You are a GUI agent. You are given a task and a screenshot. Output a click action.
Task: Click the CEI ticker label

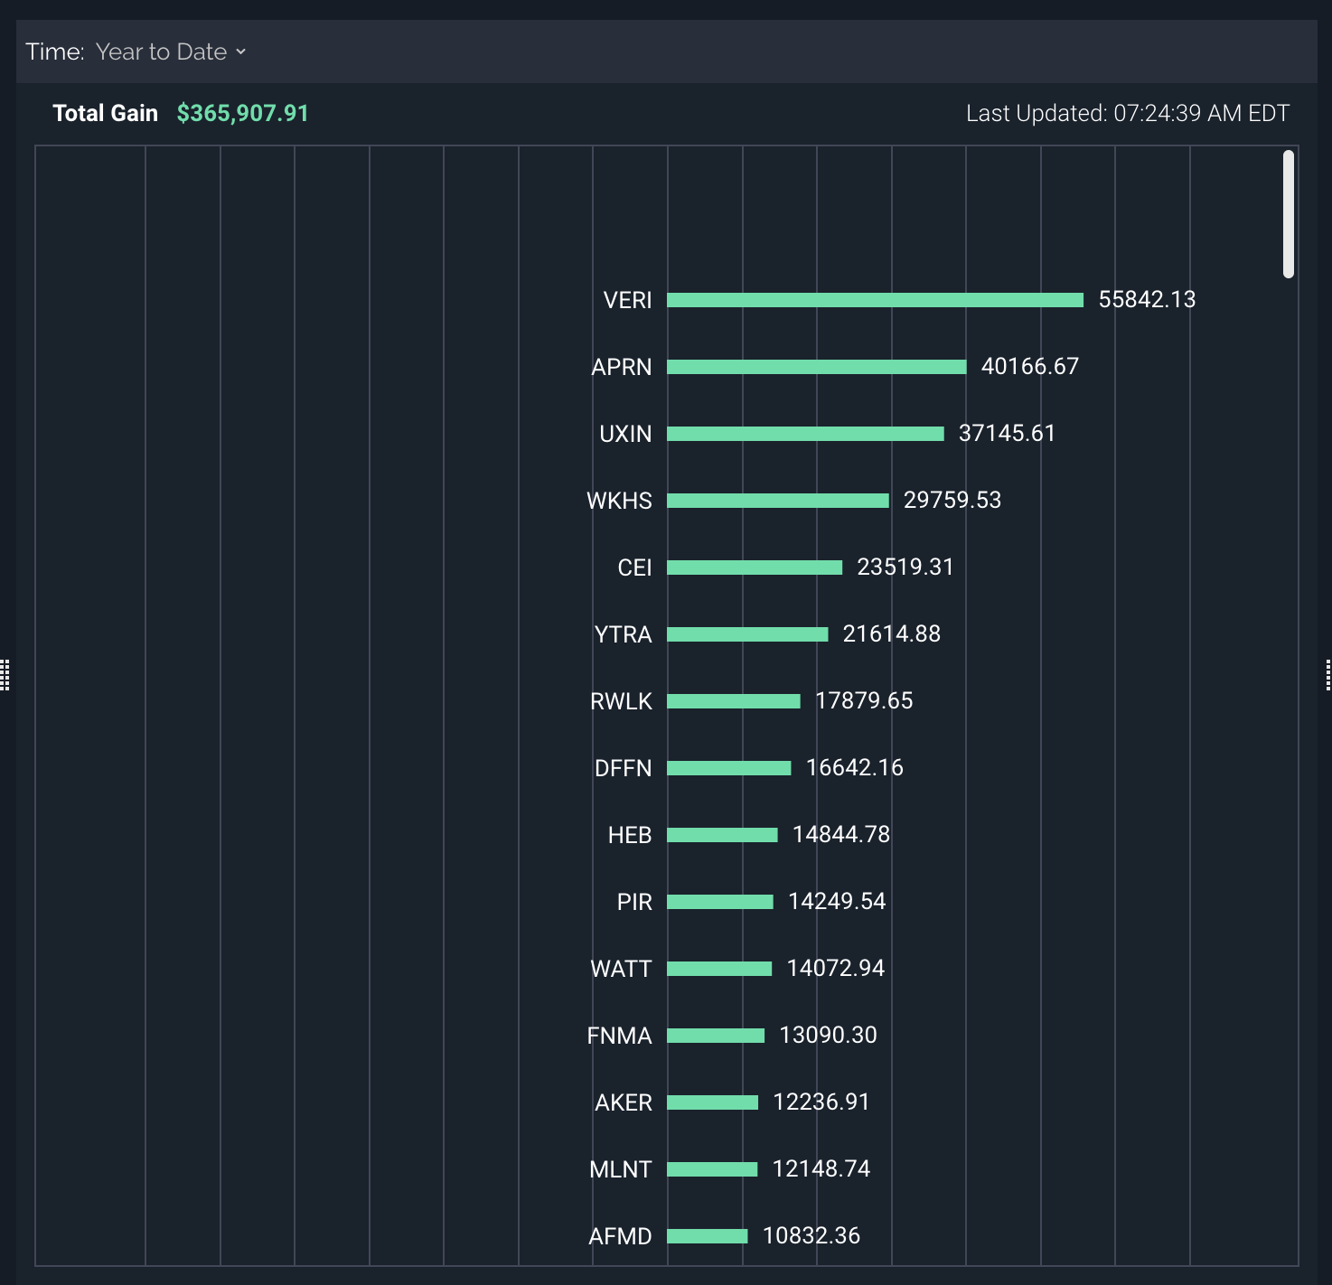click(x=634, y=567)
